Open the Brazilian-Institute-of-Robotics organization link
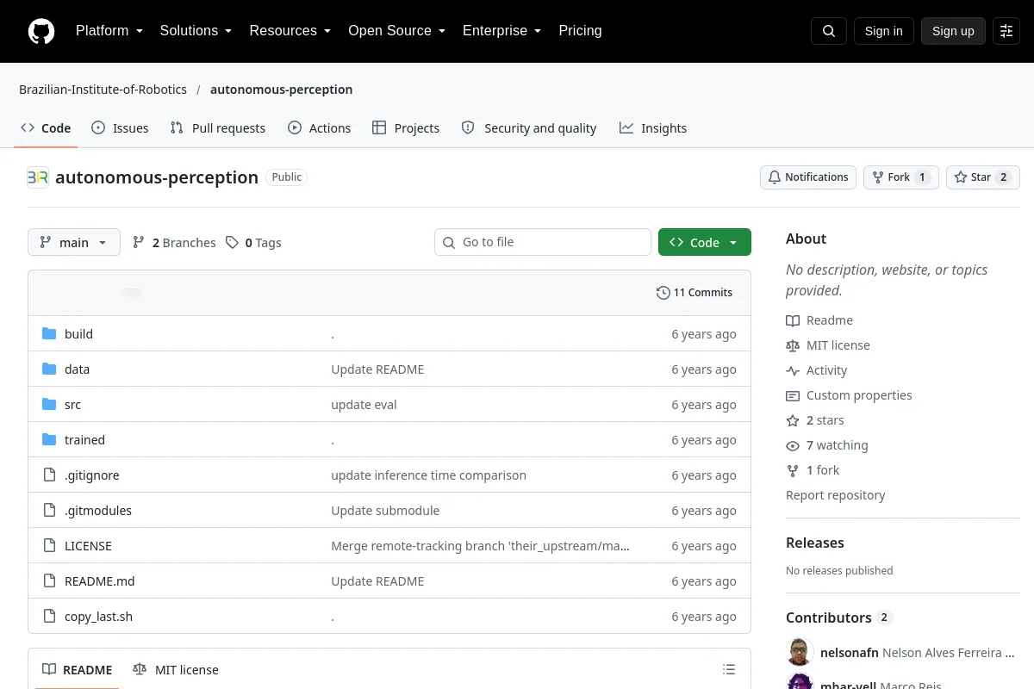The image size is (1034, 689). (x=103, y=90)
